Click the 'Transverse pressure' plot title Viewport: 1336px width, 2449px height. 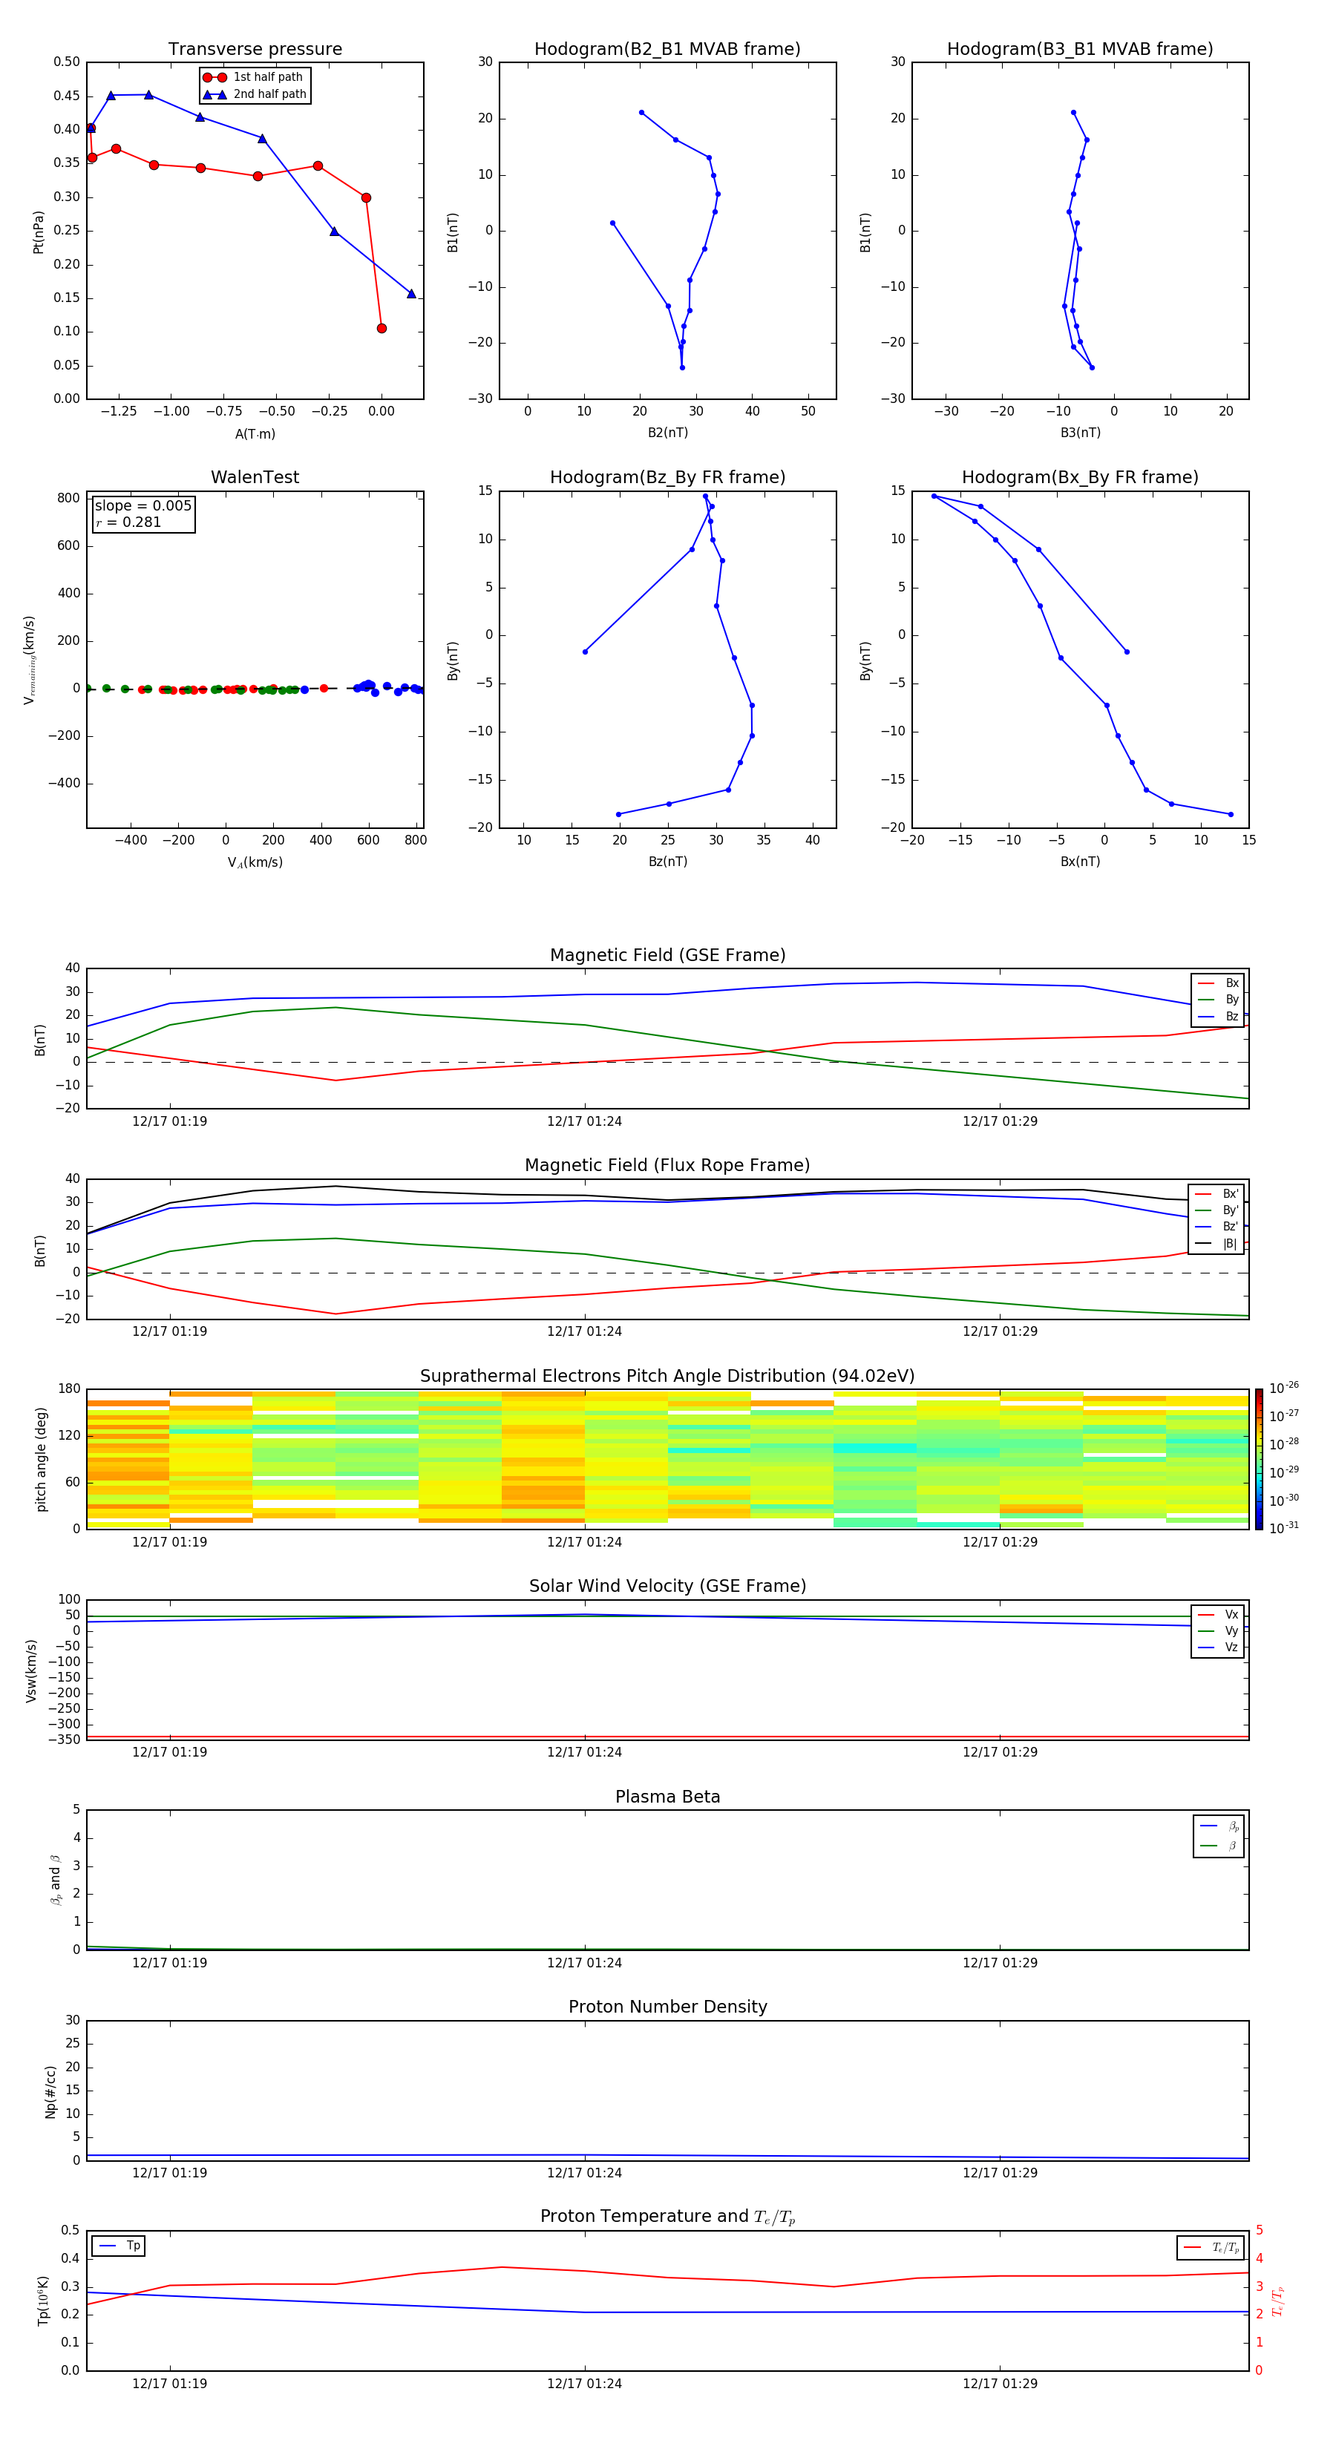255,50
